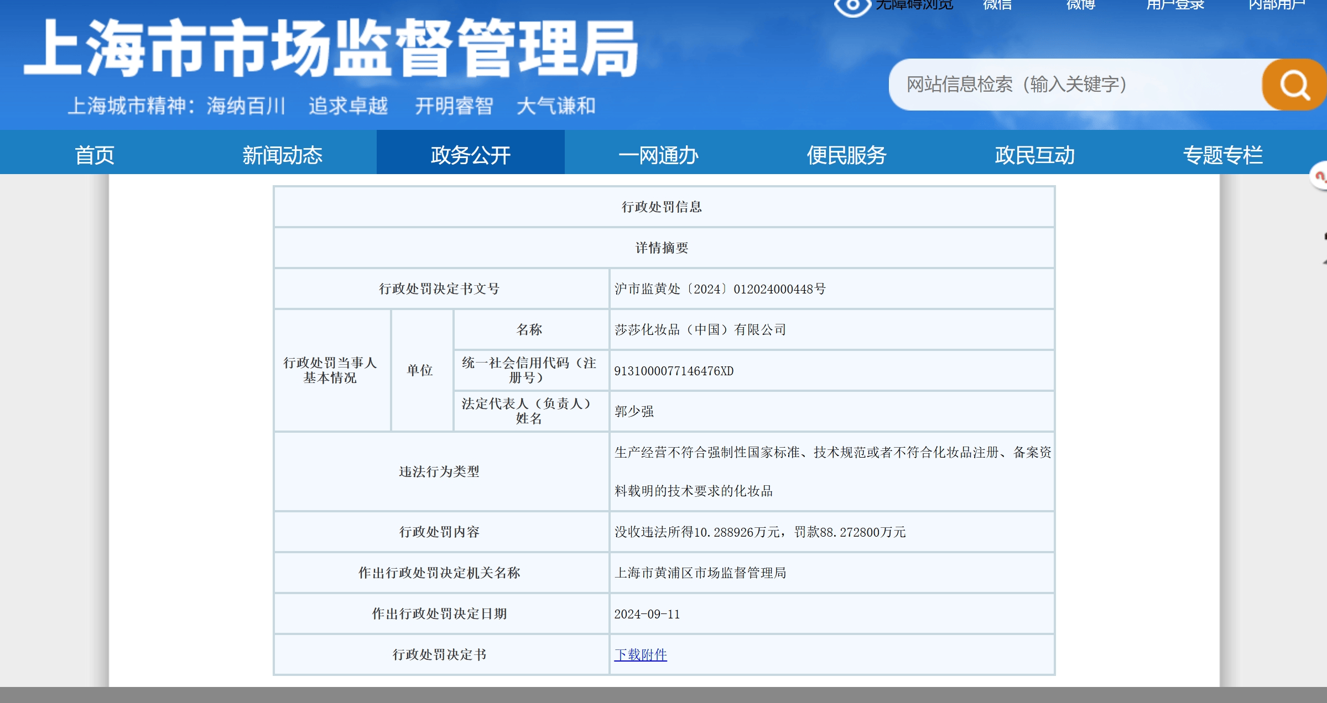The height and width of the screenshot is (703, 1327).
Task: Click the 行政处罚决定书文号 label cell
Action: click(x=441, y=288)
